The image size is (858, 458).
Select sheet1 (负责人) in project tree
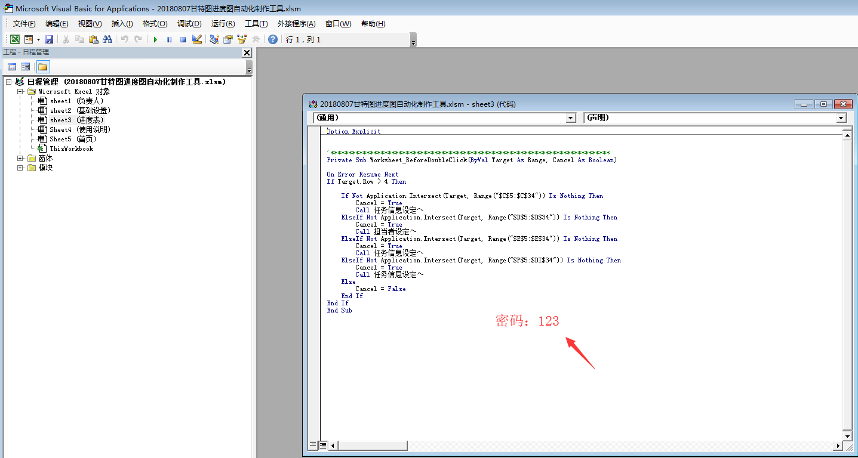(76, 101)
